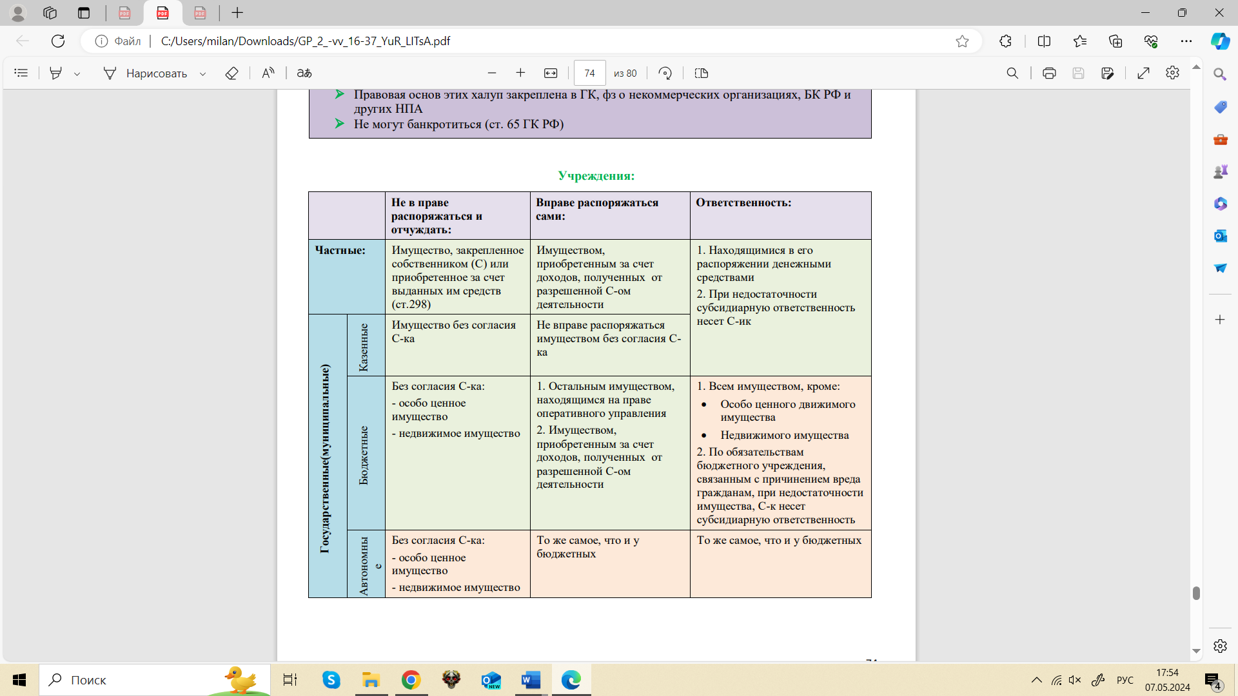
Task: Zoom out of the PDF
Action: [x=492, y=73]
